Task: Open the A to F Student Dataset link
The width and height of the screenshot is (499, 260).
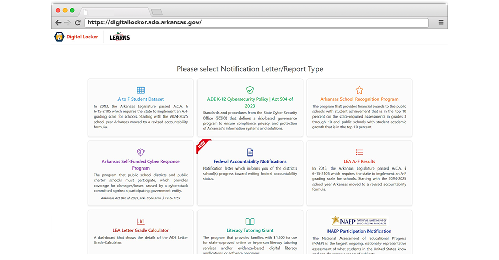Action: (140, 99)
